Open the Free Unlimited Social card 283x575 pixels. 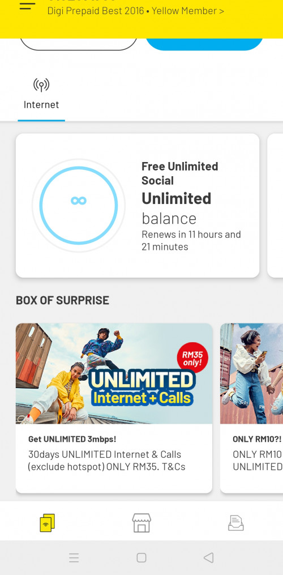tap(138, 205)
